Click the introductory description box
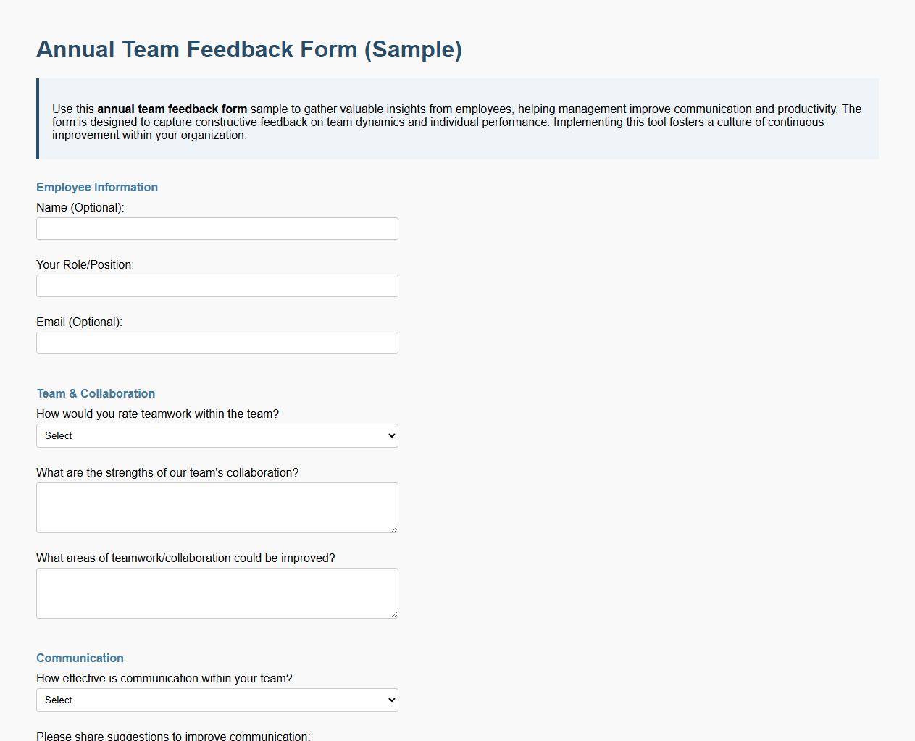The image size is (915, 741). [456, 118]
